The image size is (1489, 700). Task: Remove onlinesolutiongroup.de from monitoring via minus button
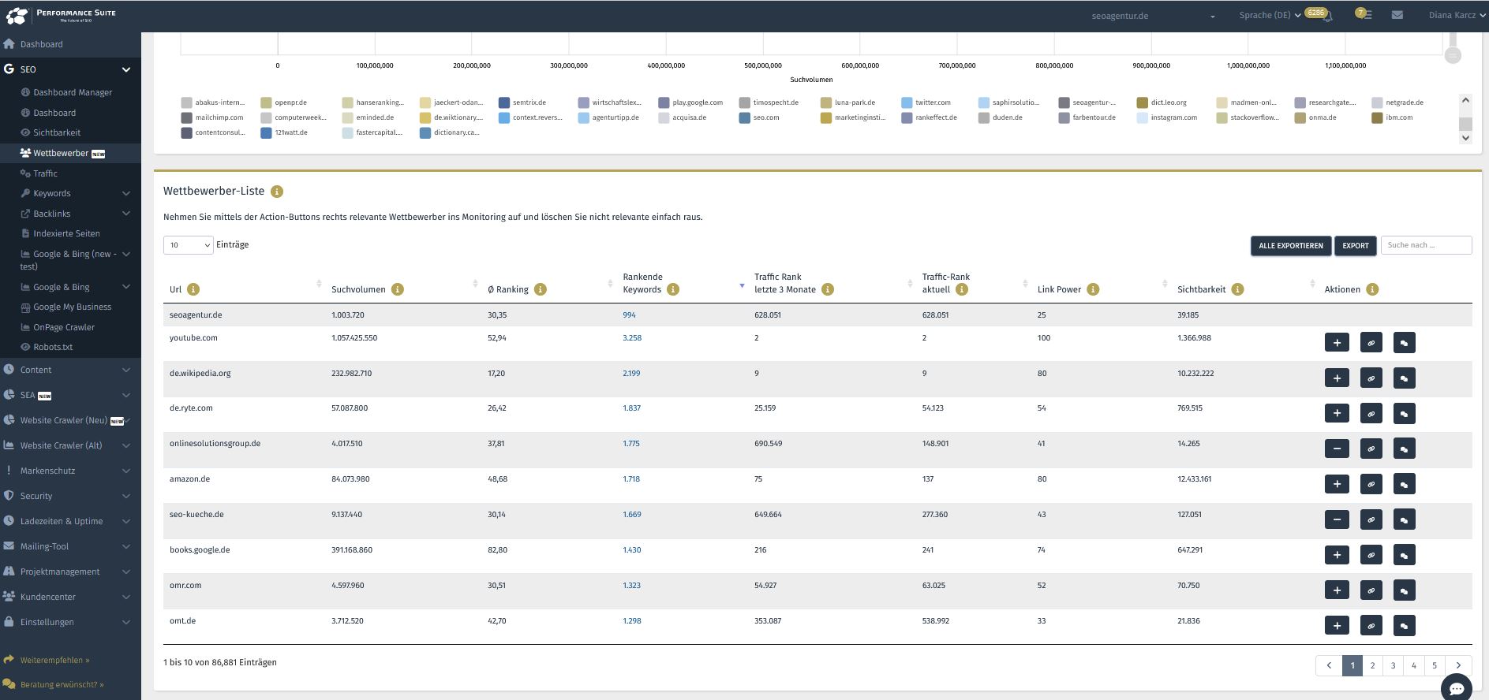click(x=1337, y=449)
